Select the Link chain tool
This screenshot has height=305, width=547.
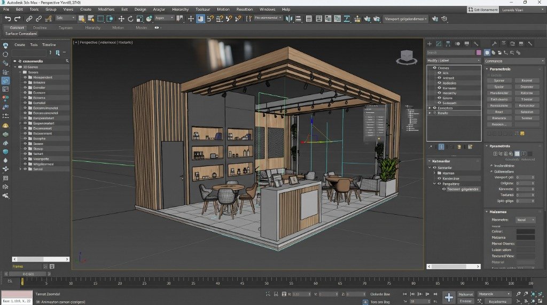(29, 19)
